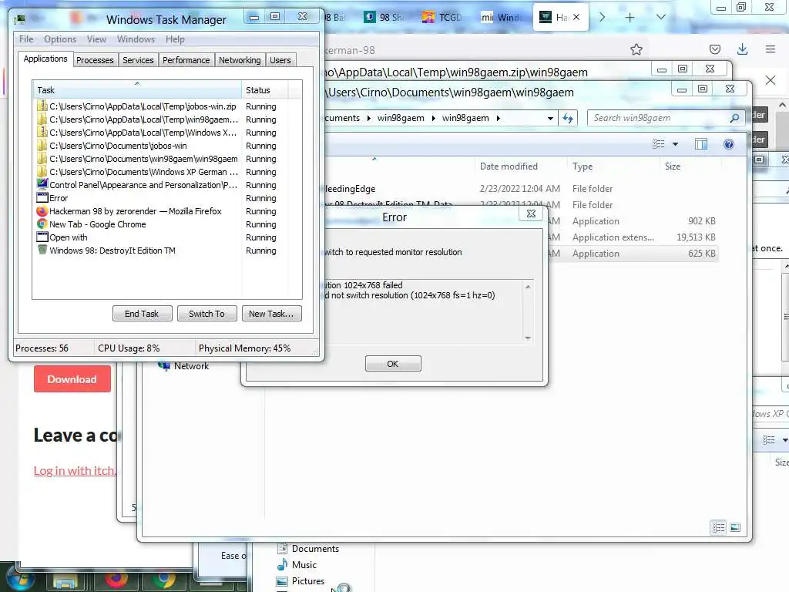The image size is (789, 592).
Task: Click Switch To button
Action: click(x=206, y=314)
